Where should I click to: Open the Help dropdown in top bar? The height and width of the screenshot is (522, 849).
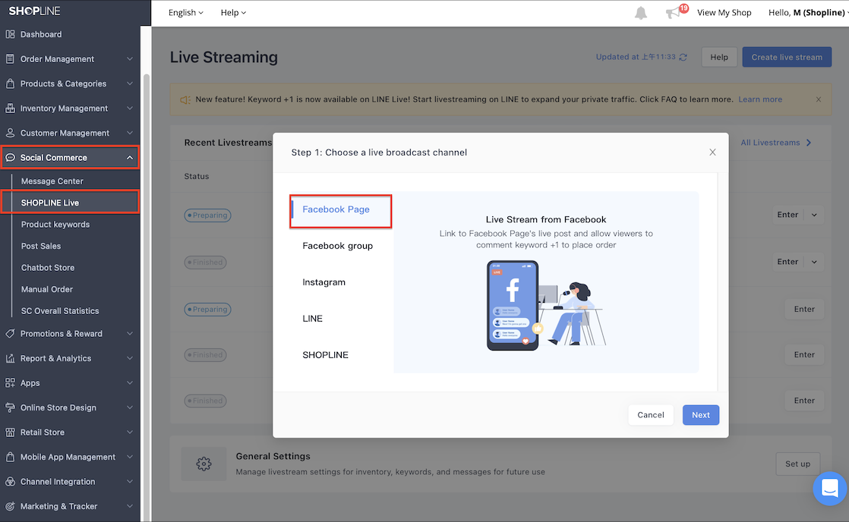pyautogui.click(x=233, y=12)
